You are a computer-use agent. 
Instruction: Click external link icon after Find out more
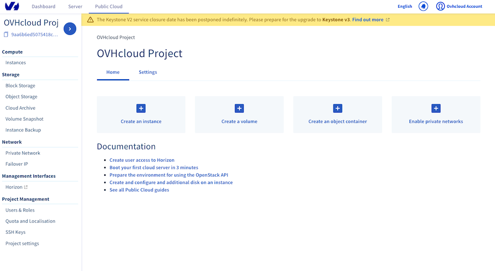coord(388,19)
